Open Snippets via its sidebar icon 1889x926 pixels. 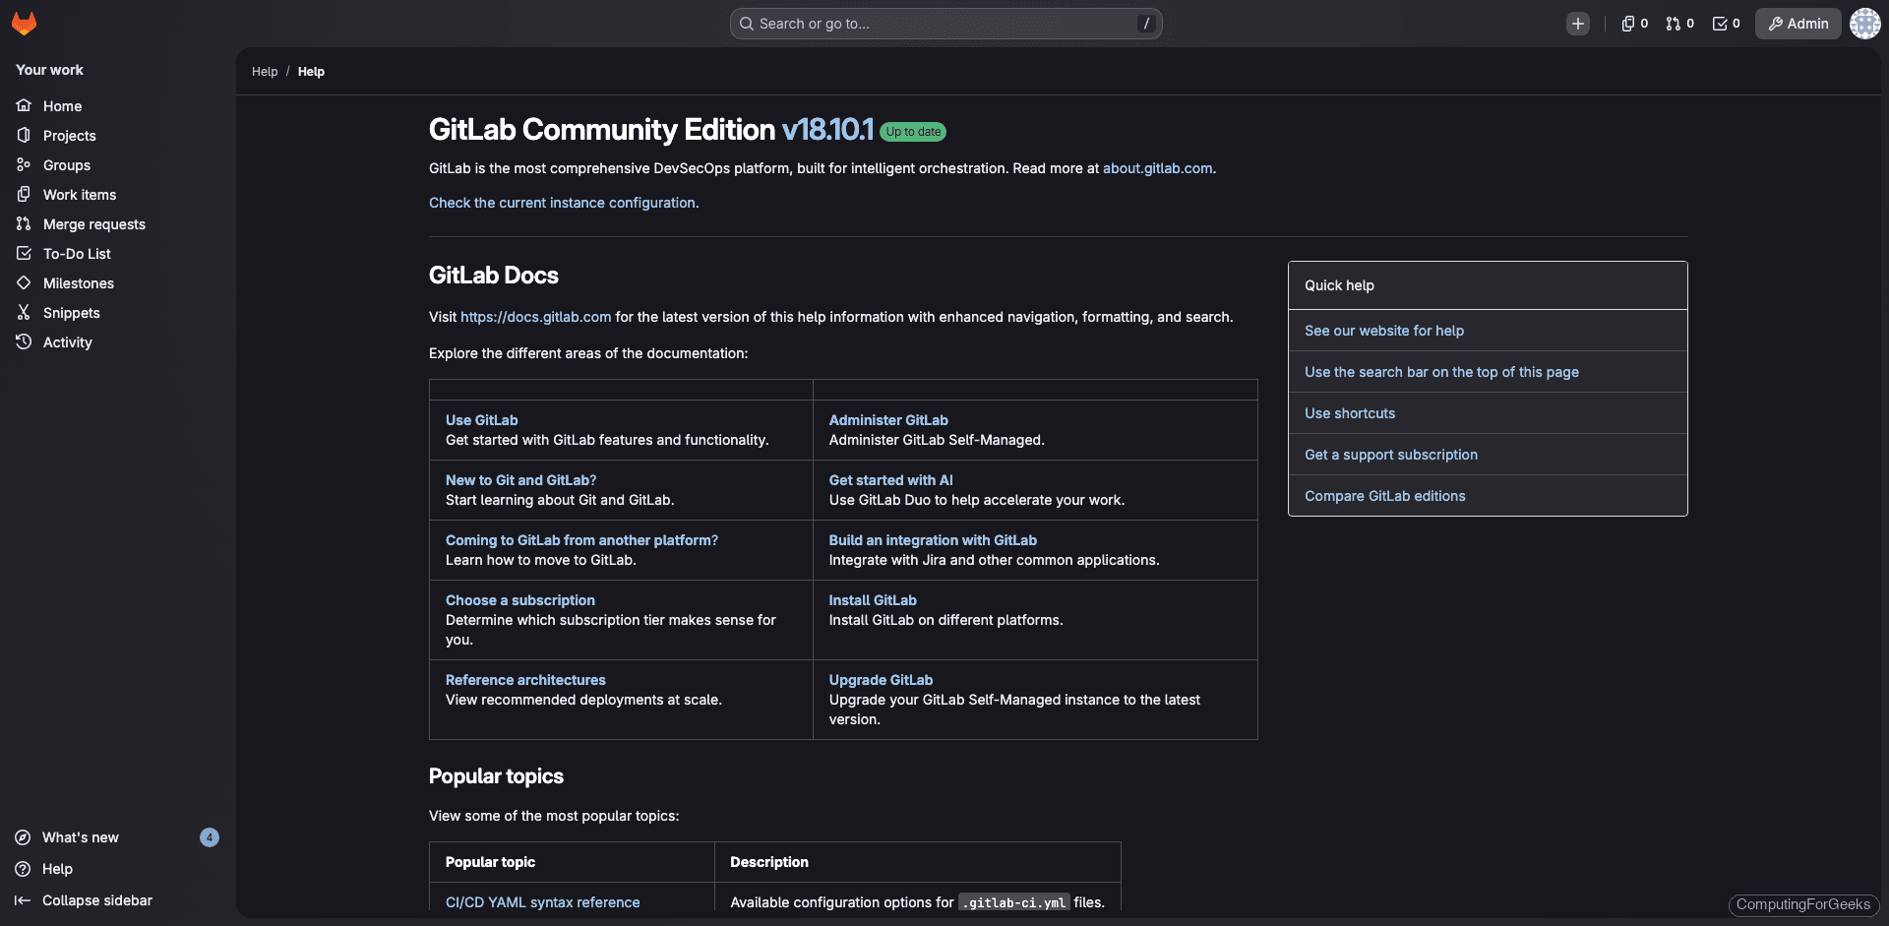click(x=24, y=313)
